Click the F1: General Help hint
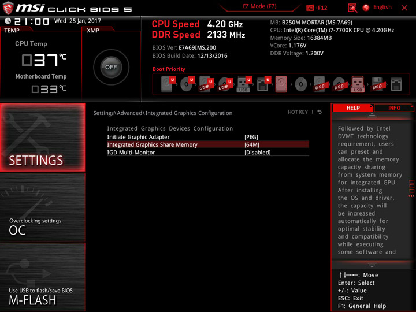 pyautogui.click(x=362, y=306)
